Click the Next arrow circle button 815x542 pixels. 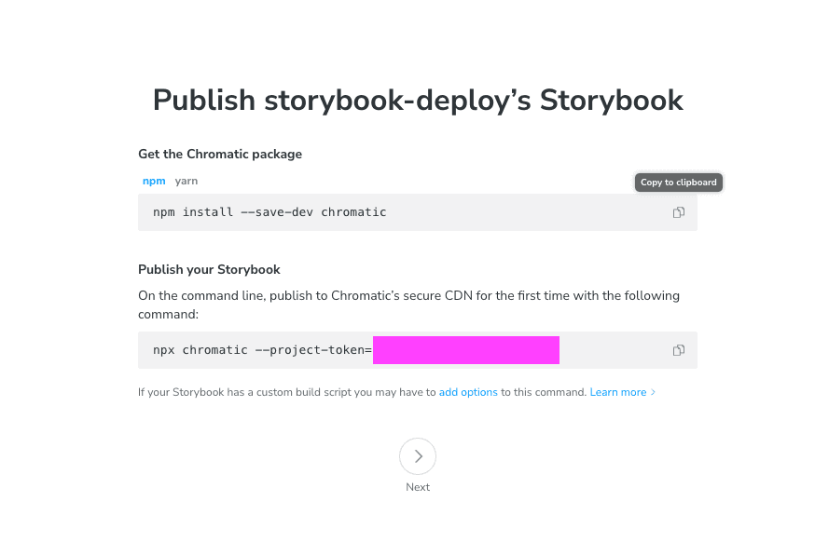tap(418, 456)
